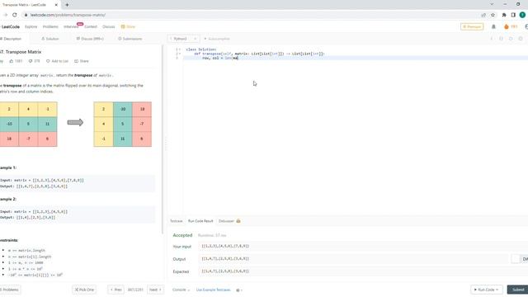Switch to the Submissions tab
Image resolution: width=528 pixels, height=297 pixels.
coord(130,39)
